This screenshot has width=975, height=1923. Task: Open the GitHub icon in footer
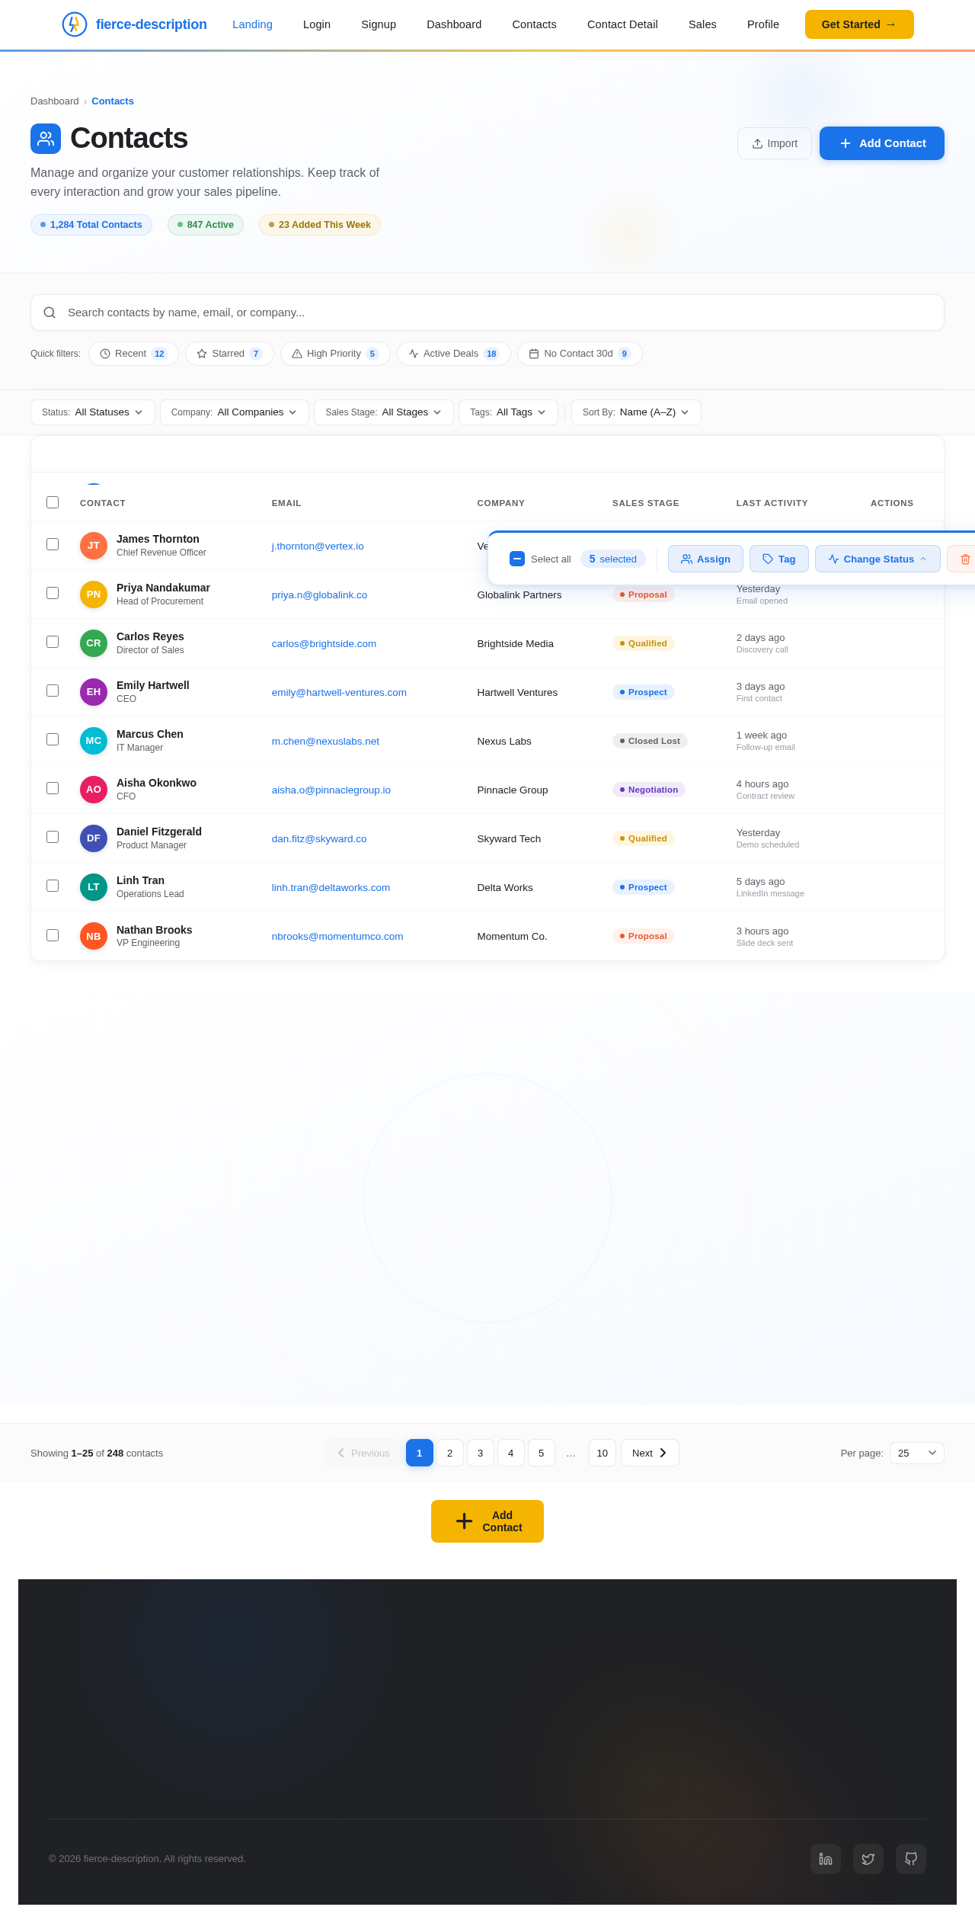(911, 1859)
